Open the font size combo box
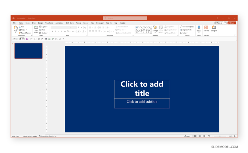Image resolution: width=248 pixels, height=153 pixels. click(74, 28)
